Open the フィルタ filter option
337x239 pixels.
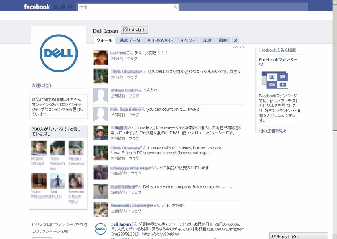pyautogui.click(x=237, y=47)
